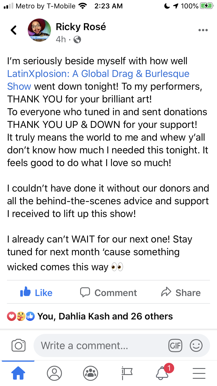Tap the Share button
Screen dimensions: 217x386
(181, 293)
